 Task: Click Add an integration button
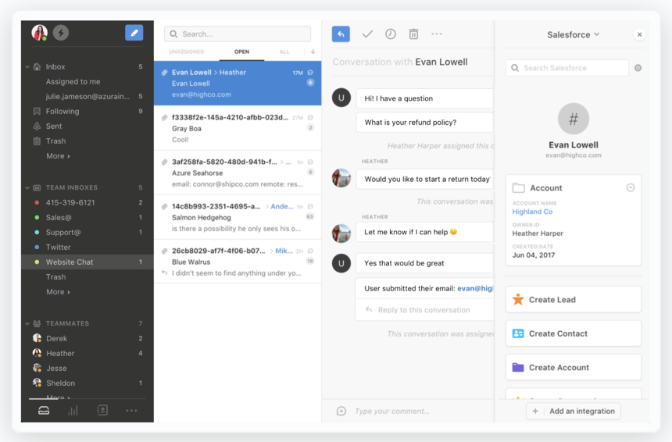tap(574, 412)
